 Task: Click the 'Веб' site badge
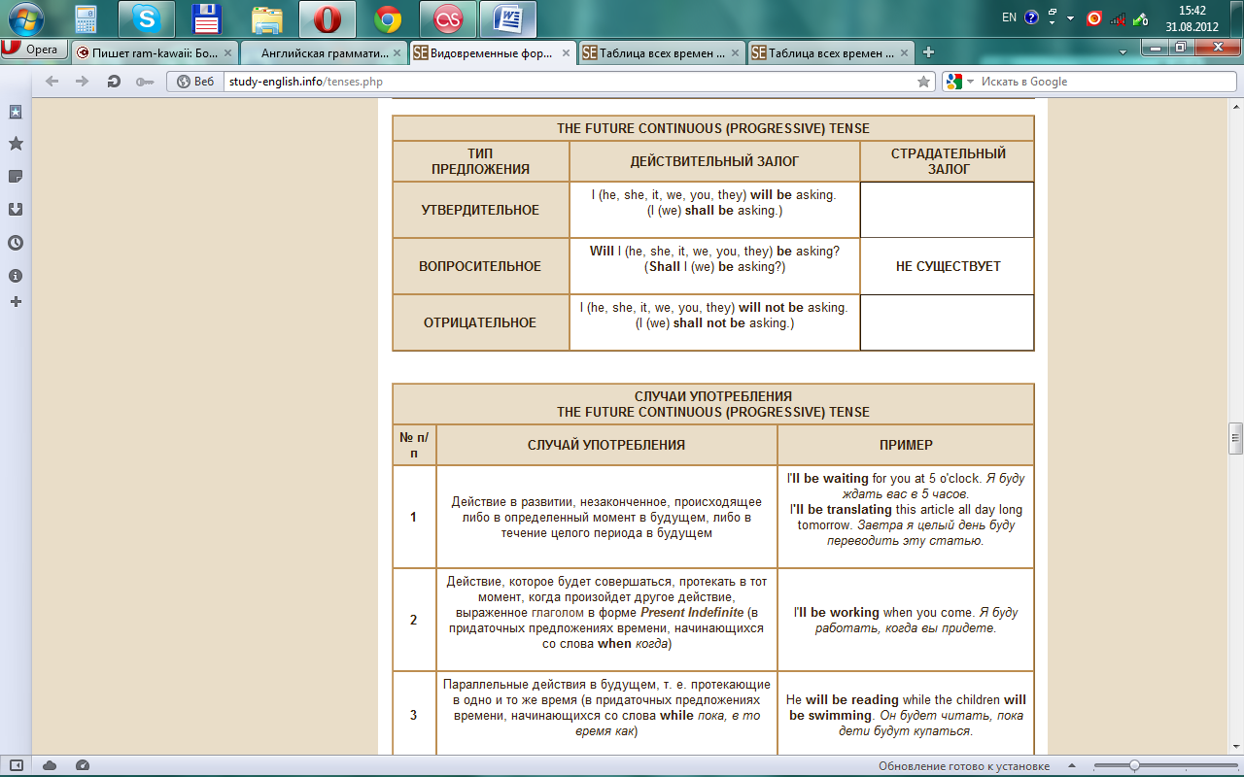click(195, 82)
